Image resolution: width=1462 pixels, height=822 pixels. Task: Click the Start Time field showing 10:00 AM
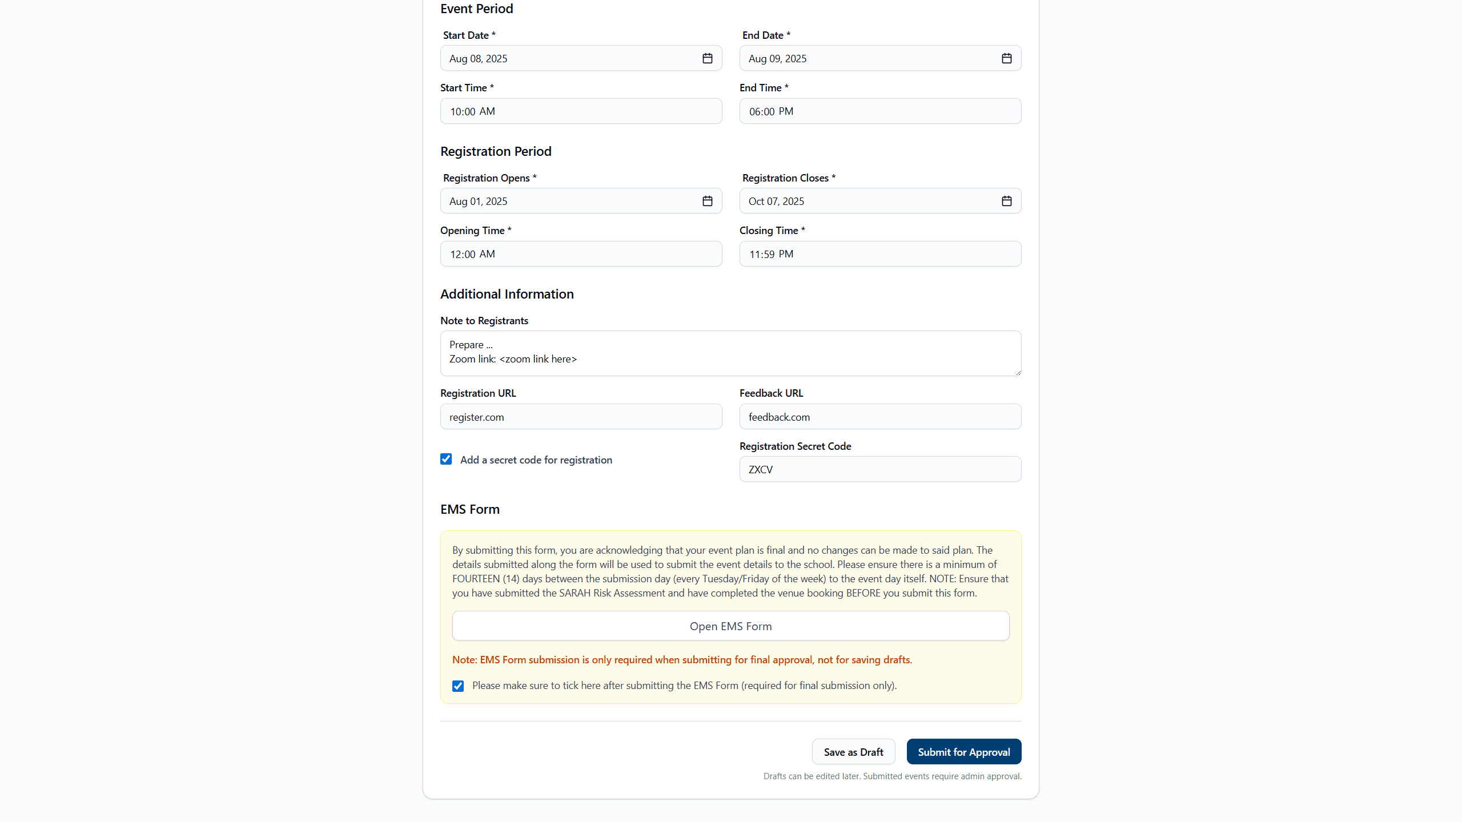point(581,111)
